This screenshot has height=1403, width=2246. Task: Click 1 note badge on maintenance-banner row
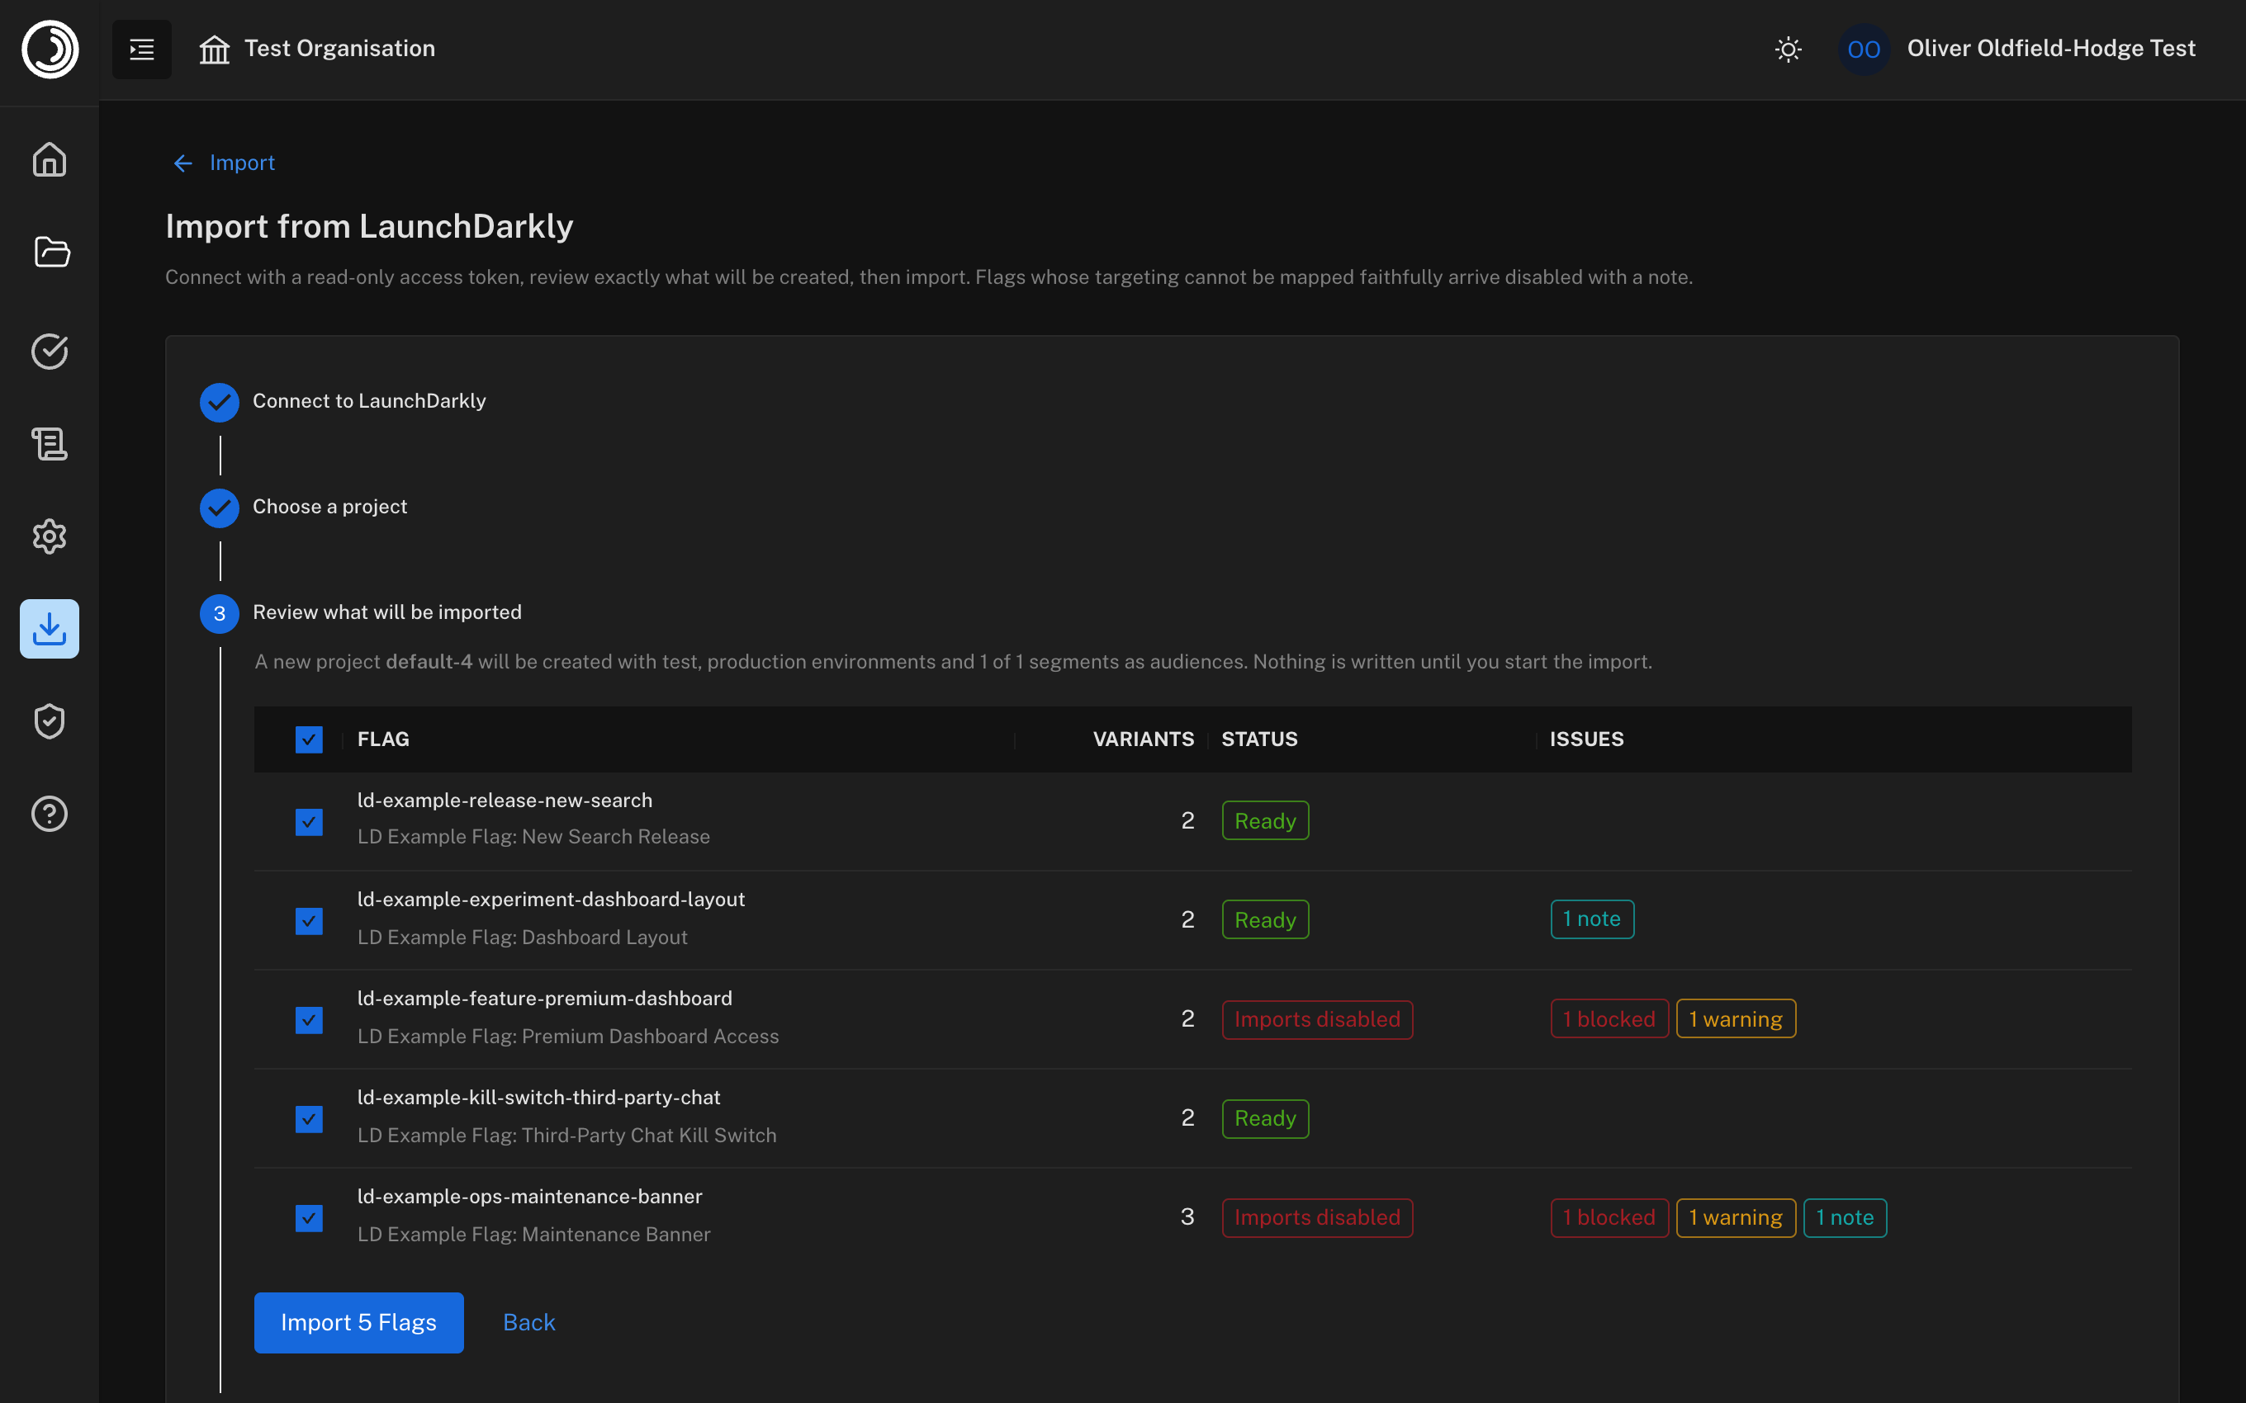(1844, 1217)
